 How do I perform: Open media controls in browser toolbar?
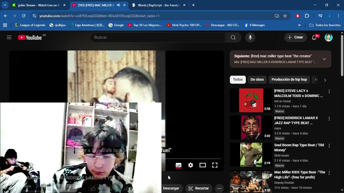tap(320, 16)
